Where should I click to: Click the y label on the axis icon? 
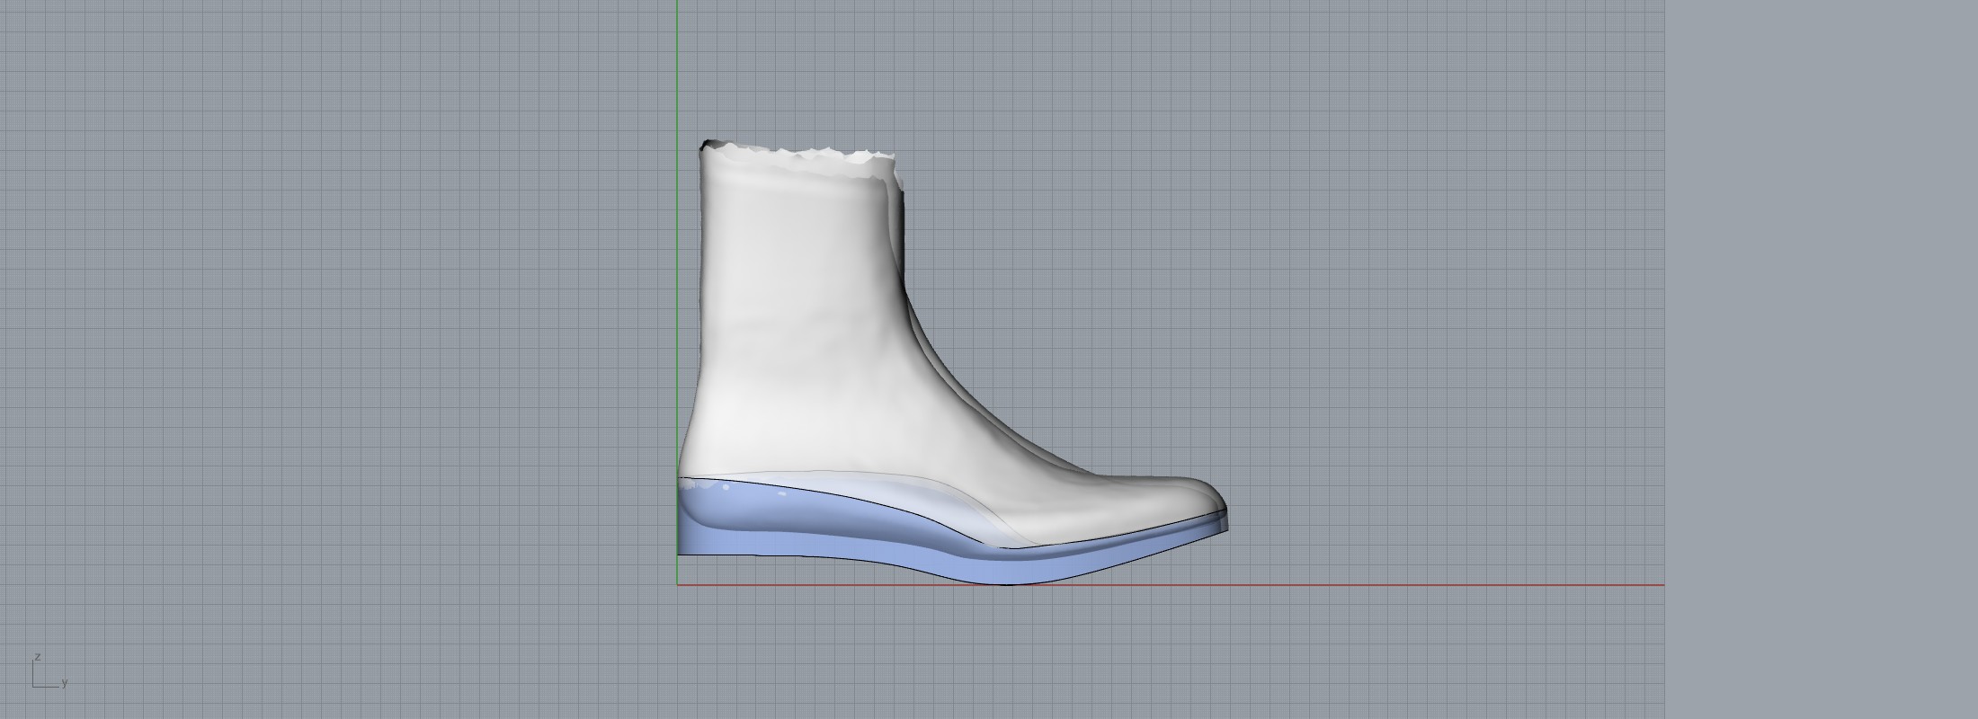[65, 684]
